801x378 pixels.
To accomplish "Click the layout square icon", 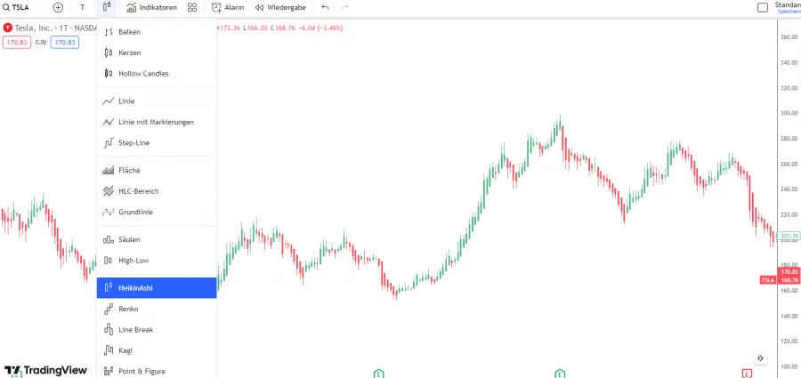I will tap(762, 8).
